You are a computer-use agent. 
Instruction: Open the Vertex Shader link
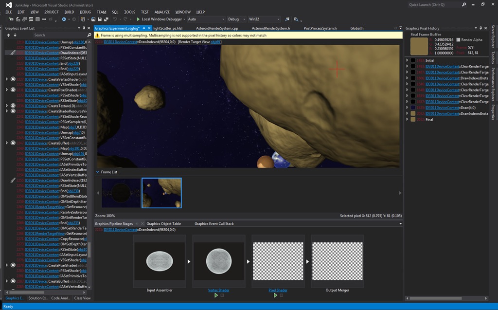point(218,290)
